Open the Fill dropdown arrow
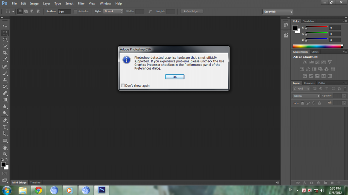This screenshot has width=348, height=195. (x=344, y=103)
